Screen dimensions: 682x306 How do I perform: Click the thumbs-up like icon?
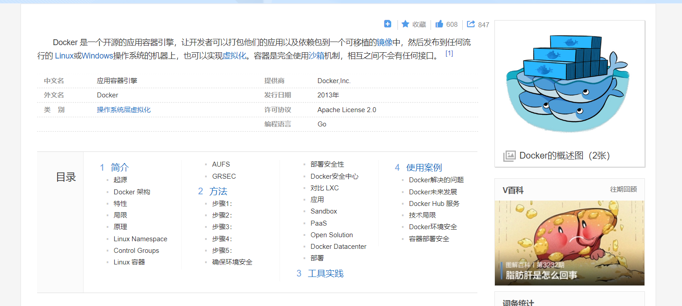439,24
